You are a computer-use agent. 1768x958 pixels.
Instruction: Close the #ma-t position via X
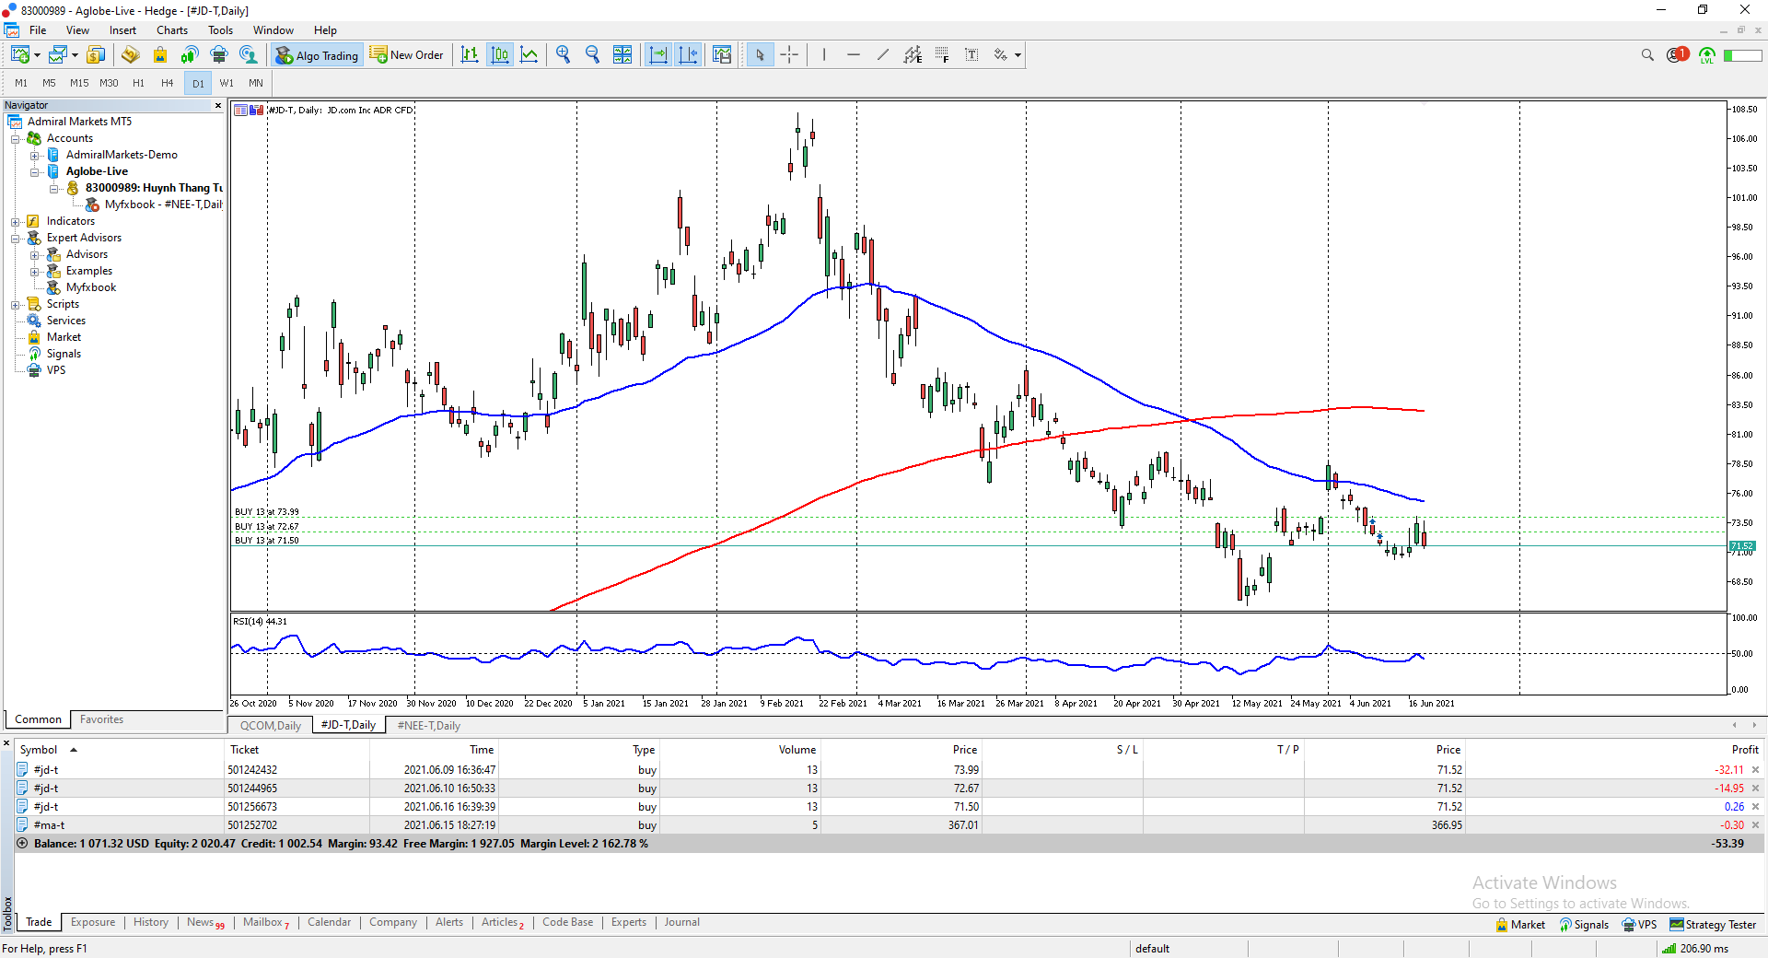(1755, 825)
